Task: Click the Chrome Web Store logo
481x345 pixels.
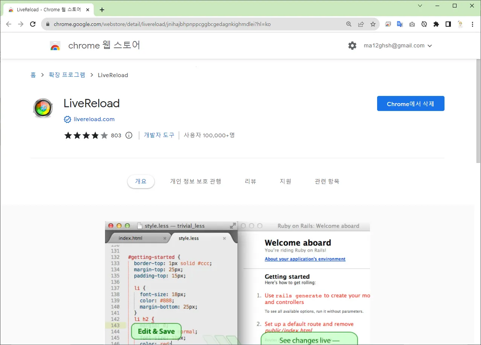Action: [55, 46]
